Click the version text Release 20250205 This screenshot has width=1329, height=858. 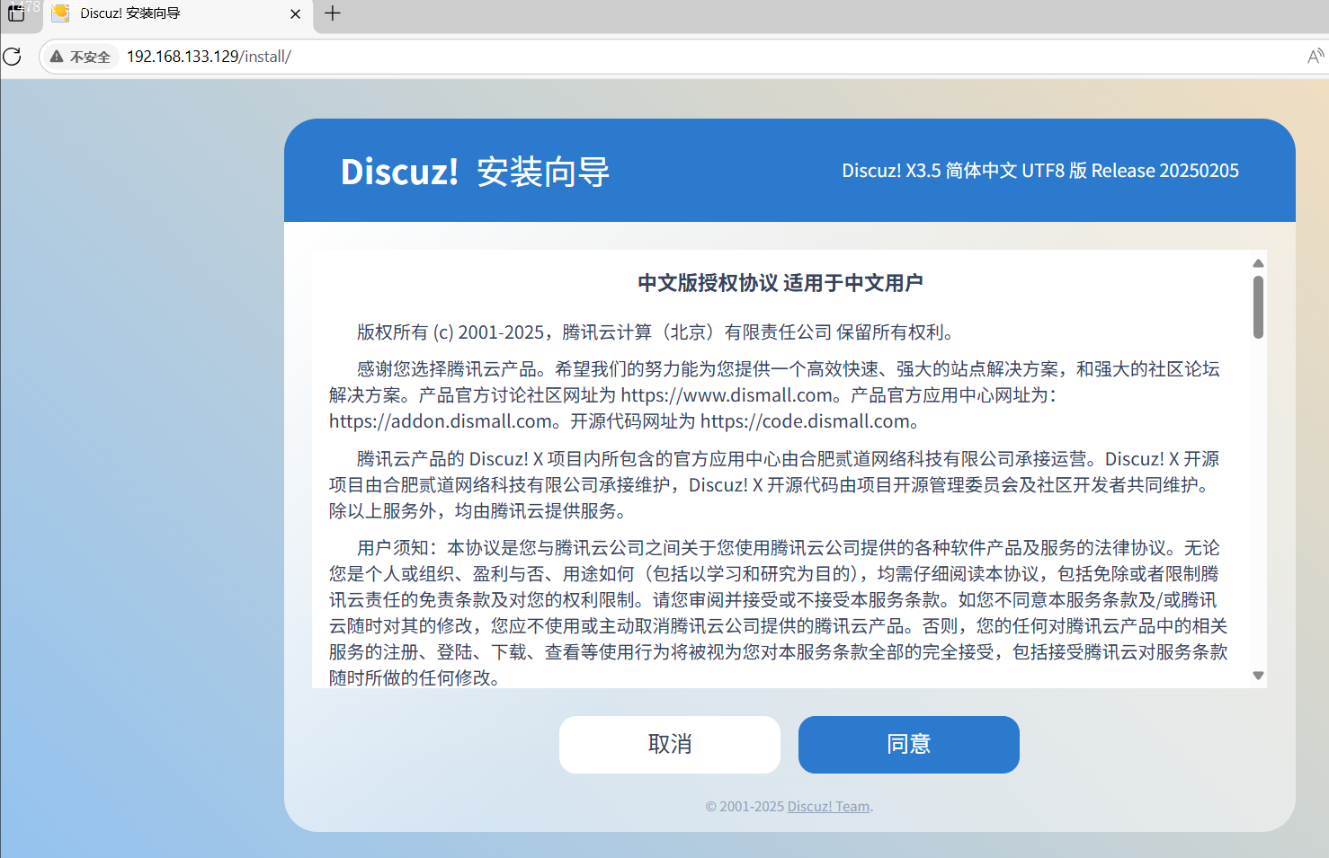click(x=1164, y=171)
